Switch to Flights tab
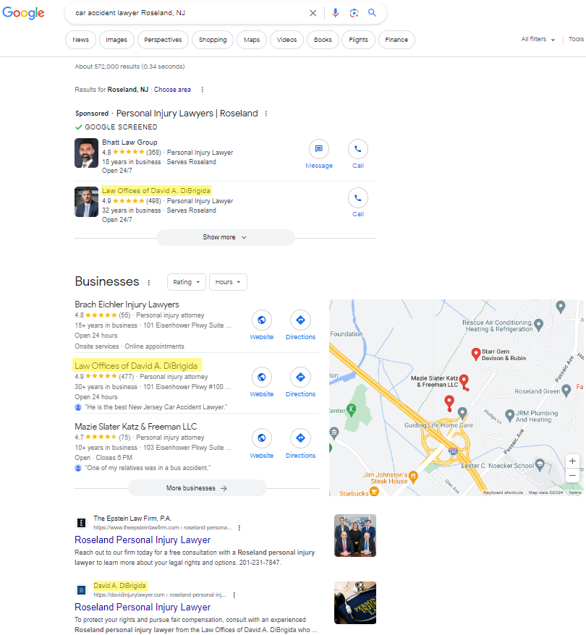The height and width of the screenshot is (635, 586). coord(358,40)
